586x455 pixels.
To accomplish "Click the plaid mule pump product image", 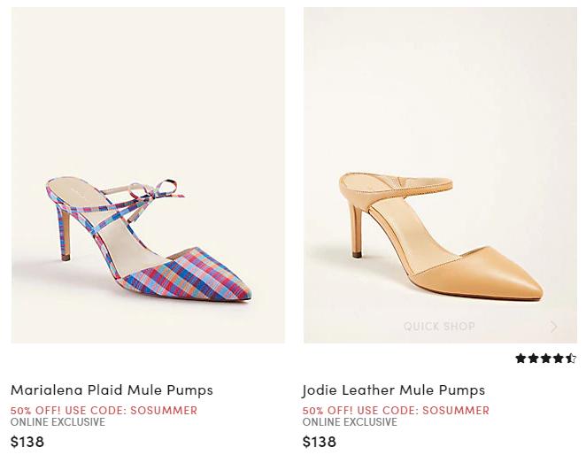I will 148,175.
